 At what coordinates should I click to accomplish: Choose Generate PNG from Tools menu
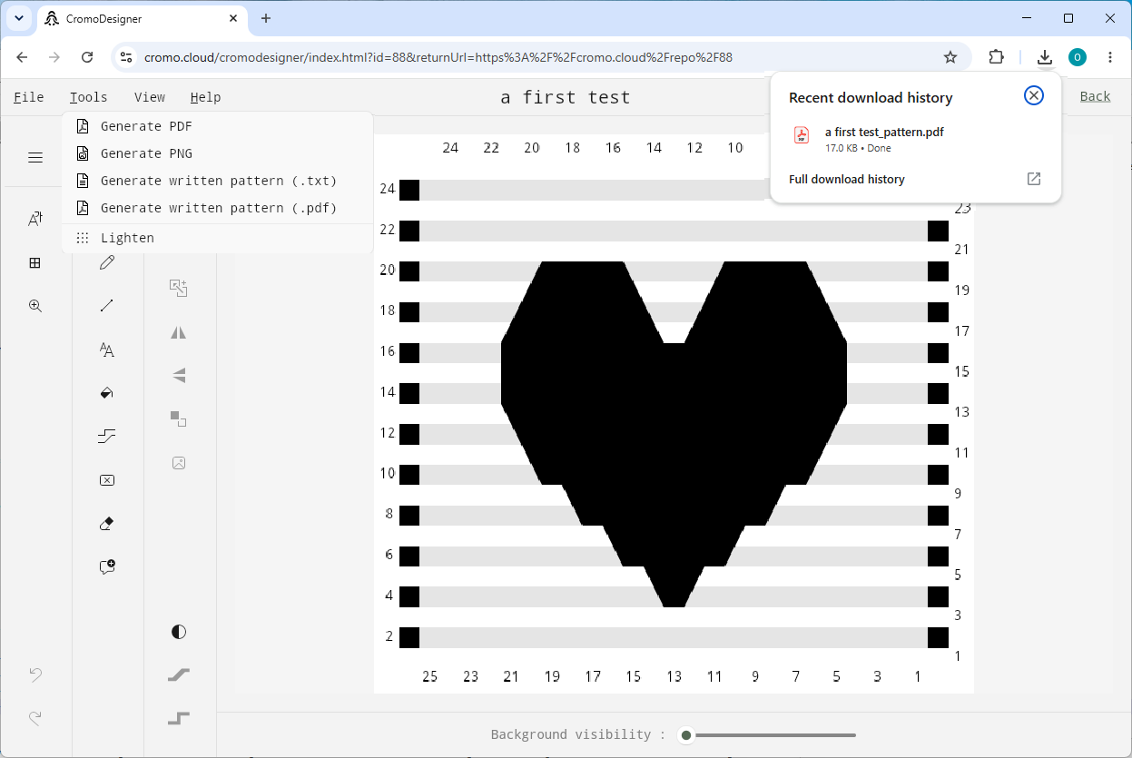[218, 153]
